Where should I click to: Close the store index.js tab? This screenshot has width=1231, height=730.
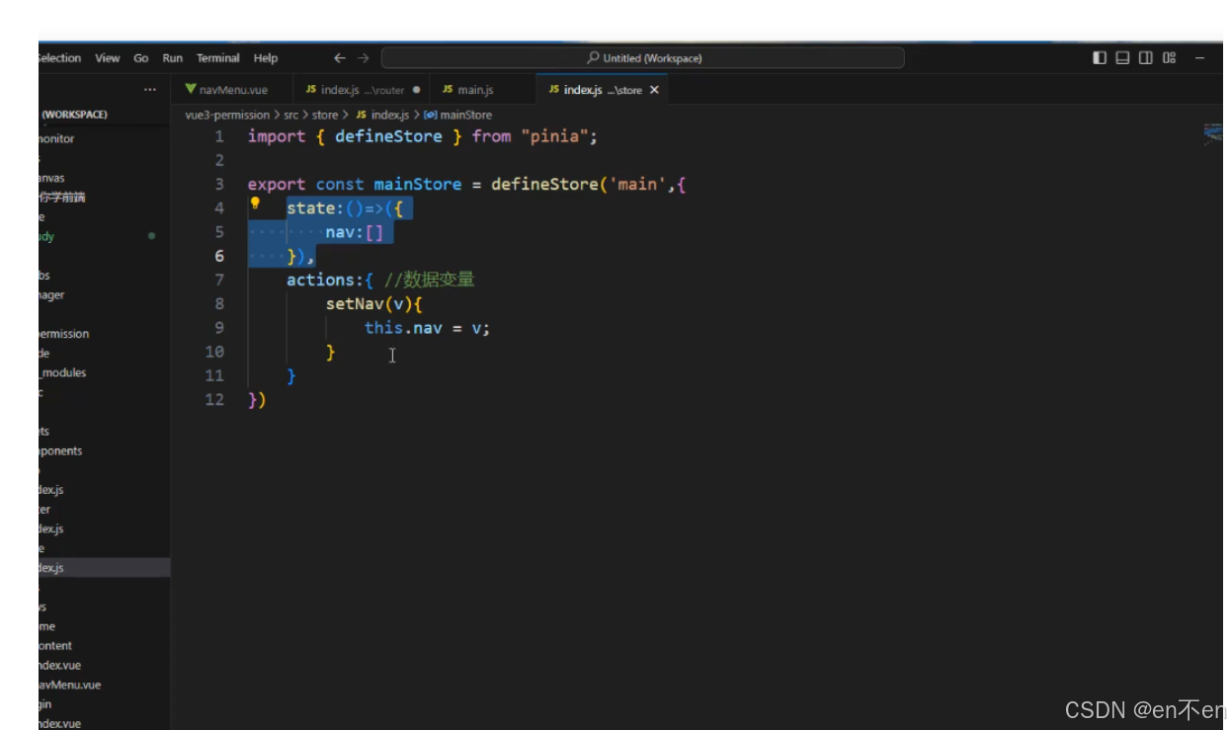click(x=655, y=90)
